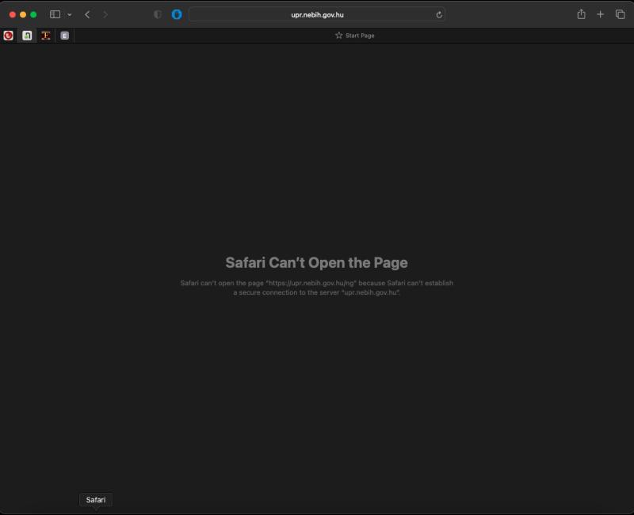634x515 pixels.
Task: Click the upr.nebih.gov.hu address bar
Action: click(x=317, y=14)
